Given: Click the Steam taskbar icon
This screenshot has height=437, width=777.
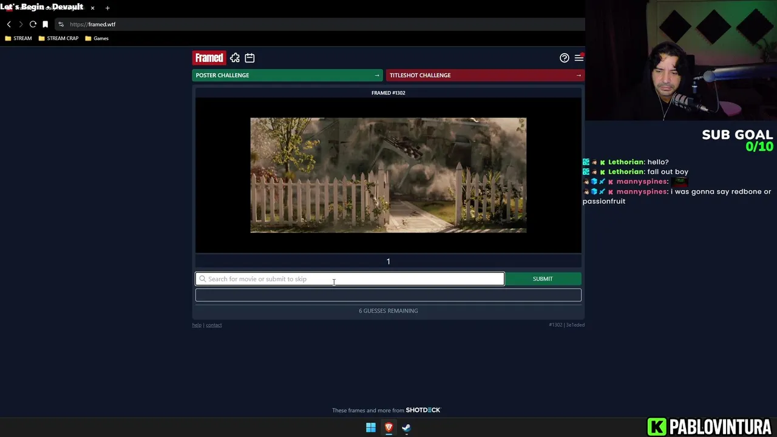Looking at the screenshot, I should point(406,427).
